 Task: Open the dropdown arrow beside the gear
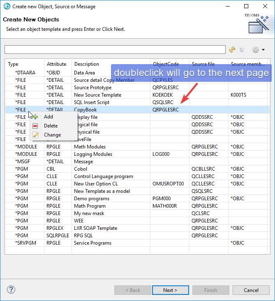pos(263,50)
